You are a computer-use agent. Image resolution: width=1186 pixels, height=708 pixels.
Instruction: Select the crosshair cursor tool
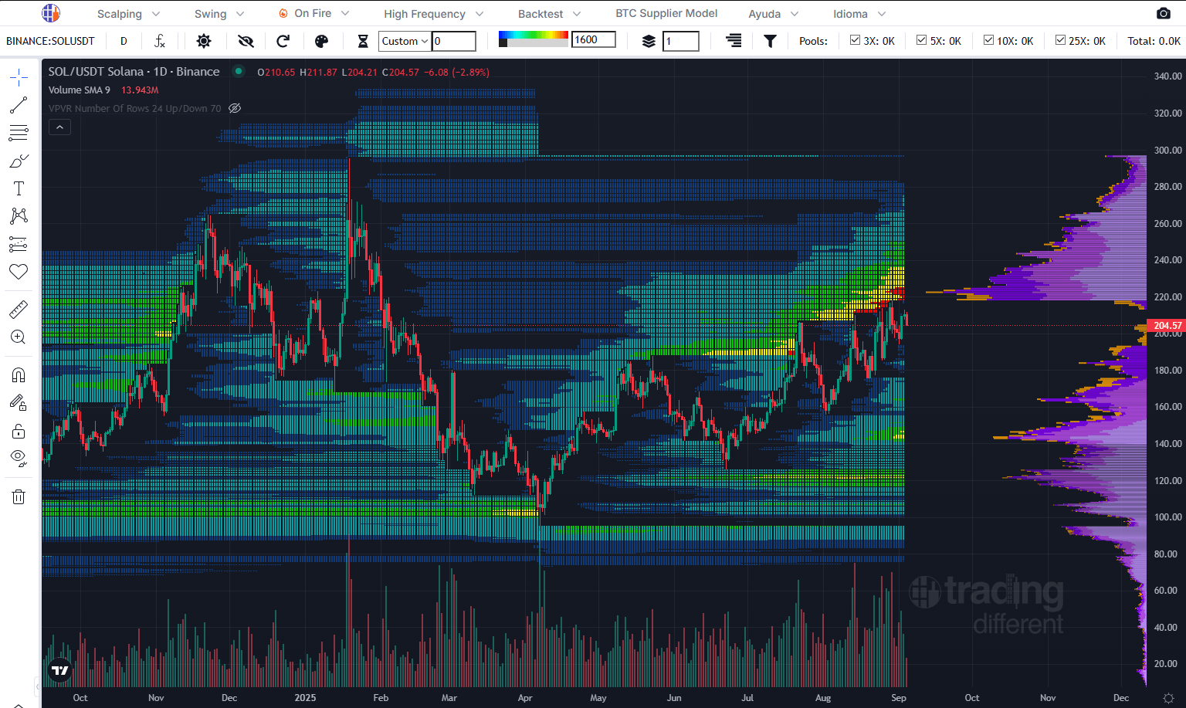(x=19, y=77)
